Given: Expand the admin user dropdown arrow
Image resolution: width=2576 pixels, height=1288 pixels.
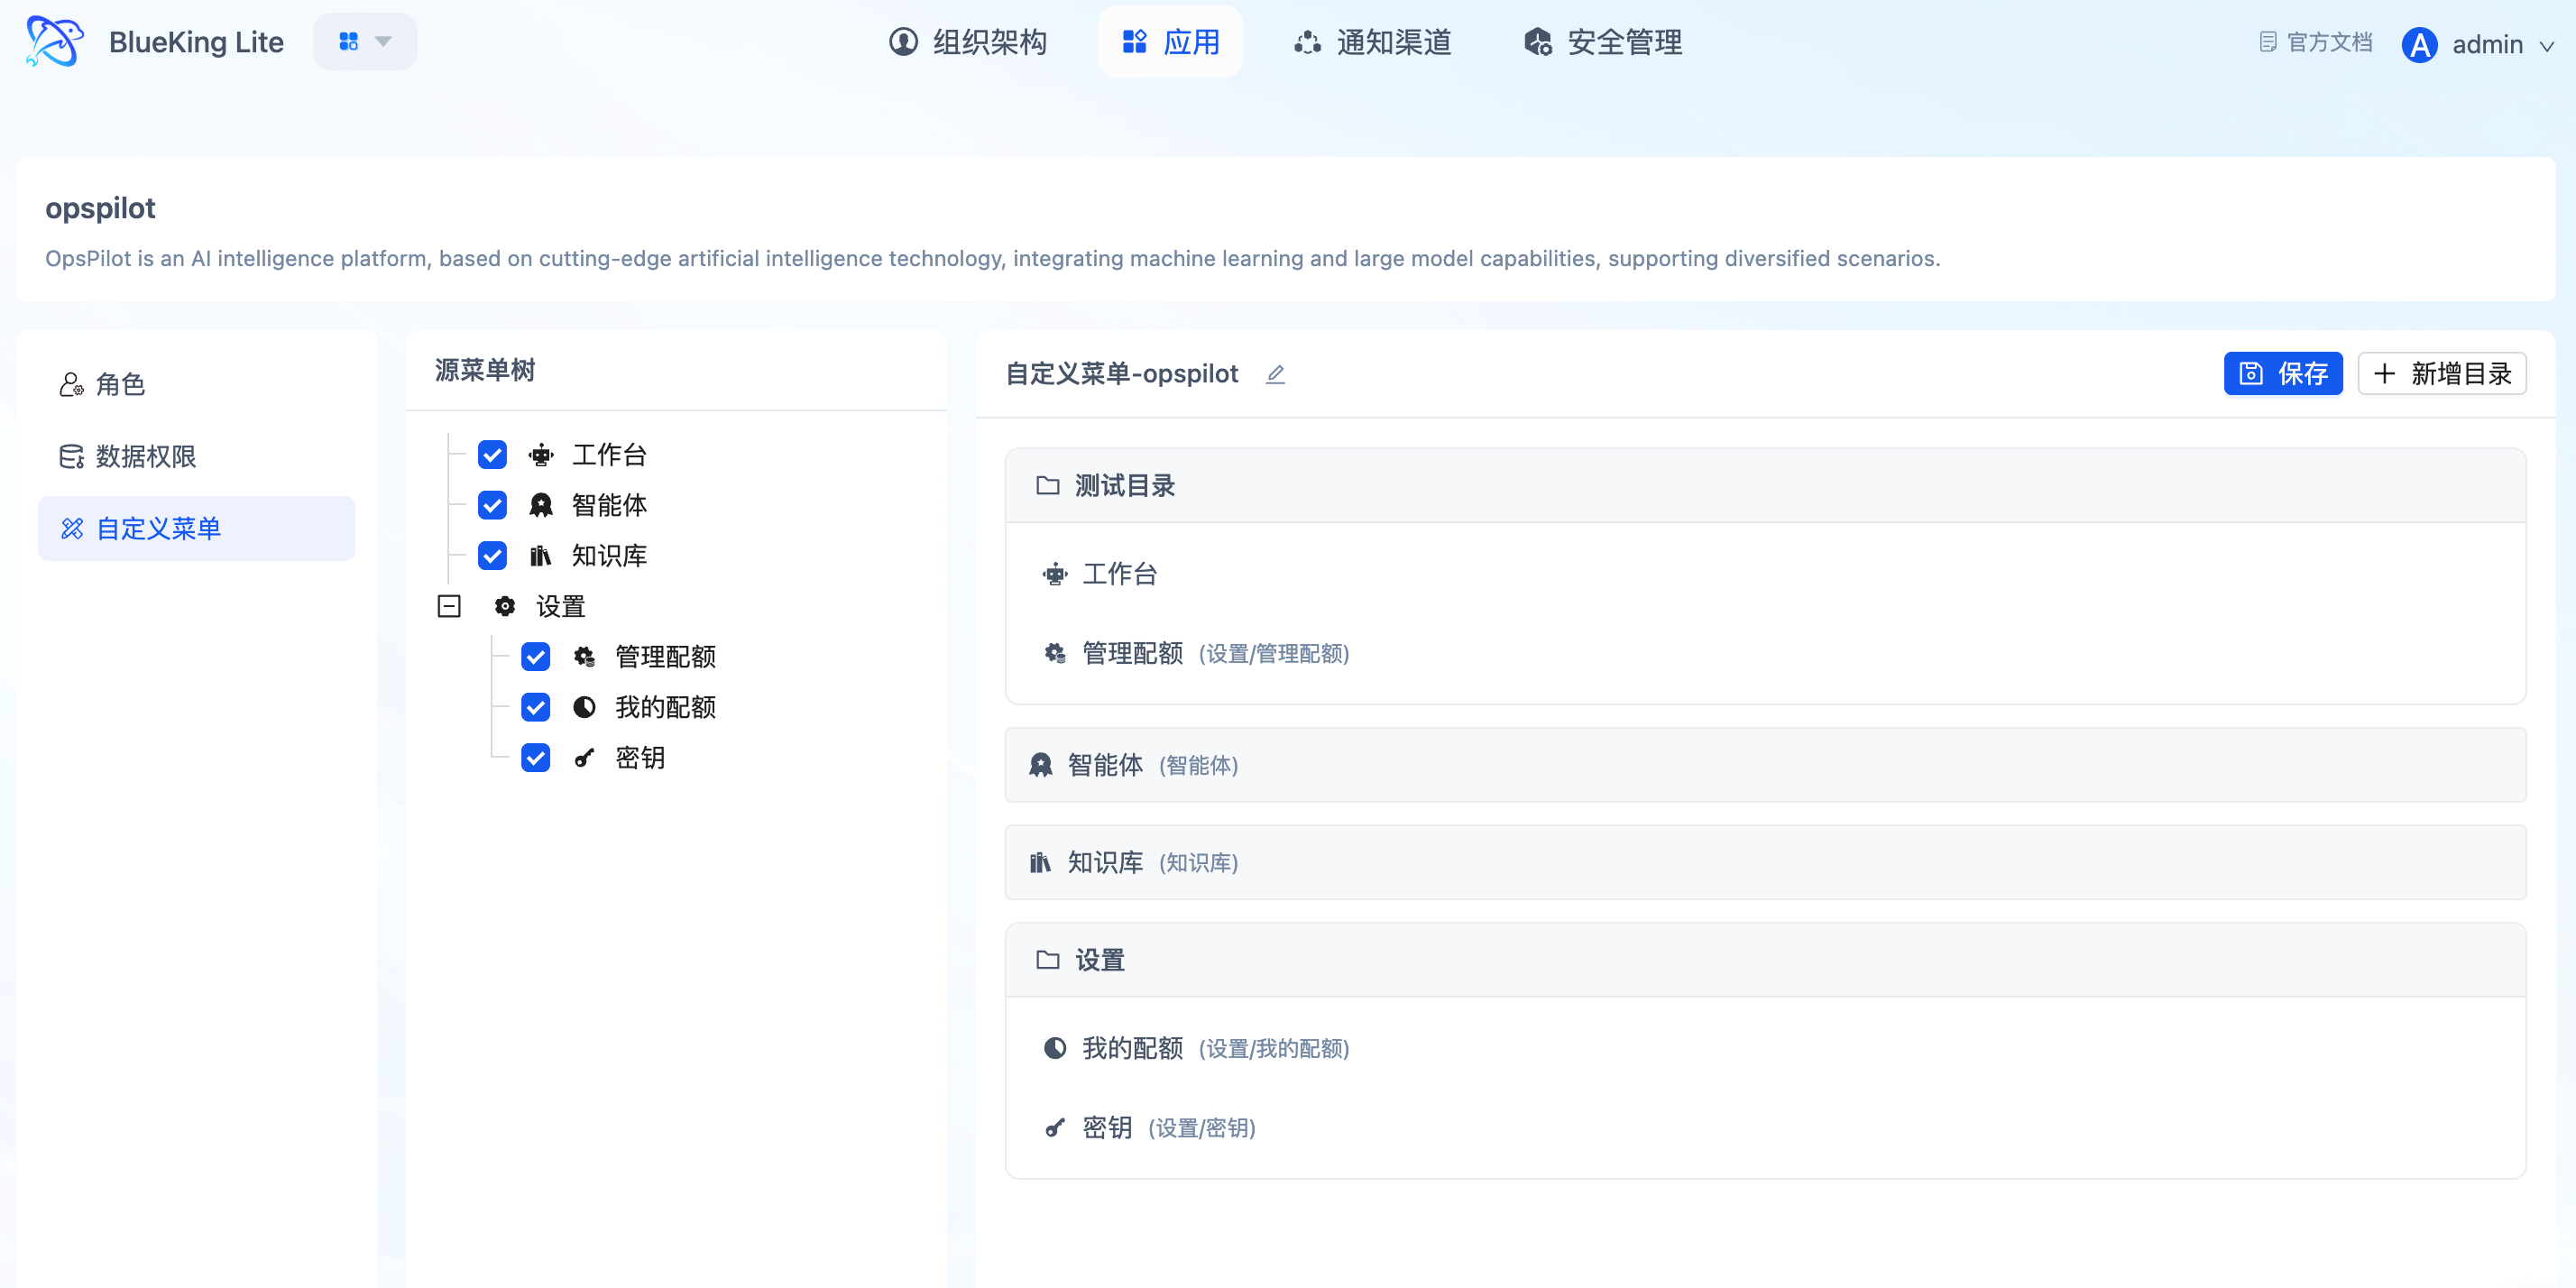Looking at the screenshot, I should [2547, 46].
